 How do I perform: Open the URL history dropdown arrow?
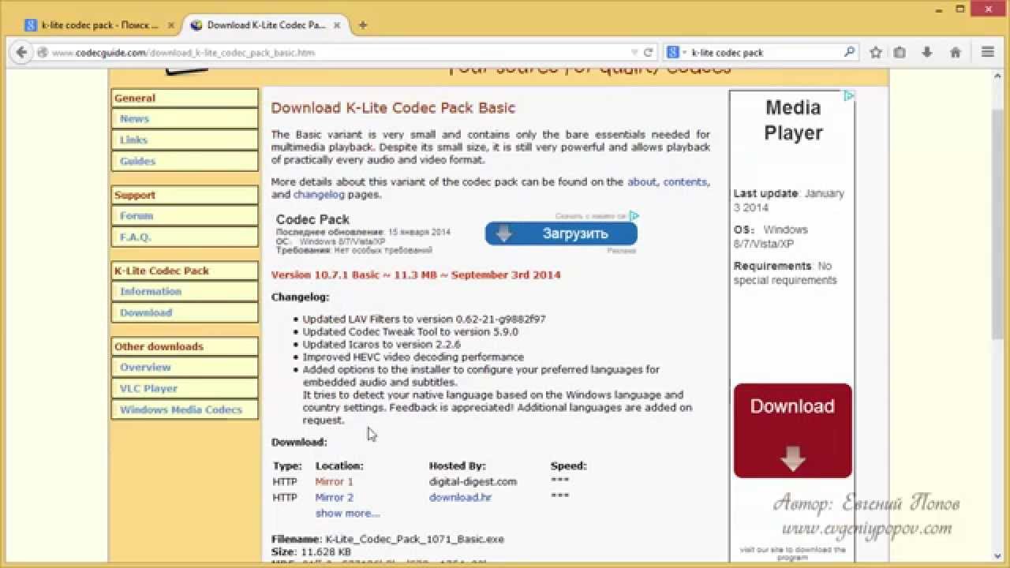634,53
